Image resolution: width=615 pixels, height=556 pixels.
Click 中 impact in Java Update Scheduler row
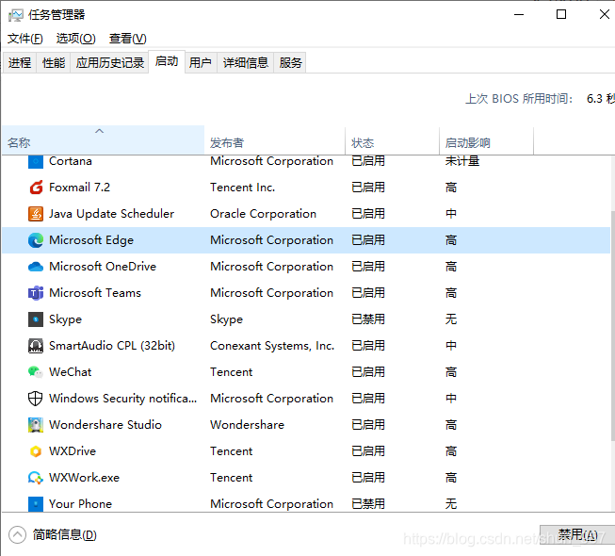451,214
